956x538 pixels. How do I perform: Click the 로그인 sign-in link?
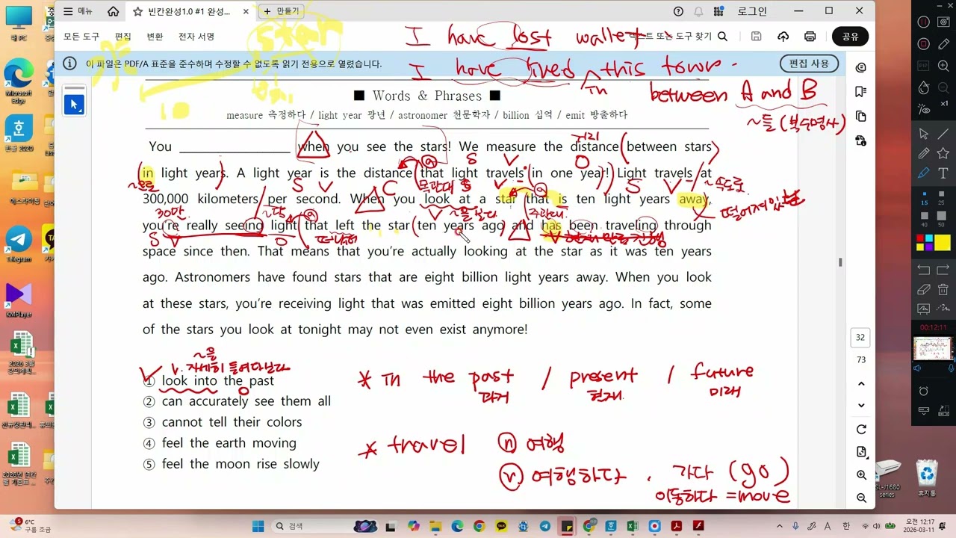tap(752, 11)
